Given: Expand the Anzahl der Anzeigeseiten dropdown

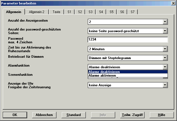Looking at the screenshot, I should click(165, 22).
